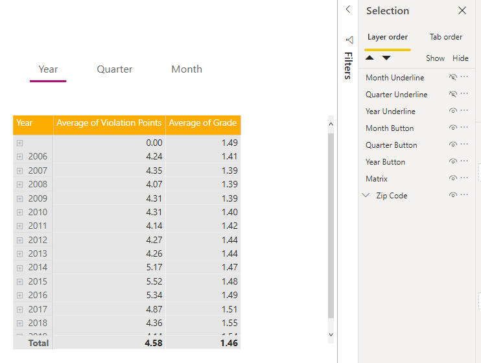Expand the 2006 row in matrix

[20, 156]
